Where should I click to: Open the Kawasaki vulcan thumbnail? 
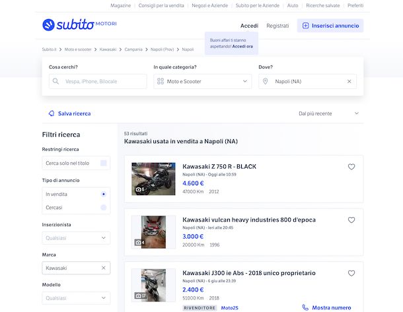(x=153, y=232)
